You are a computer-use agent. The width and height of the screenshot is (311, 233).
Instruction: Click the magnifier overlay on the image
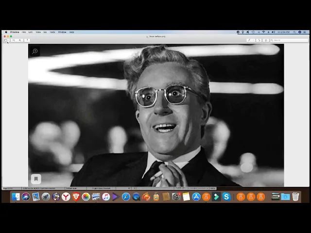(x=35, y=51)
